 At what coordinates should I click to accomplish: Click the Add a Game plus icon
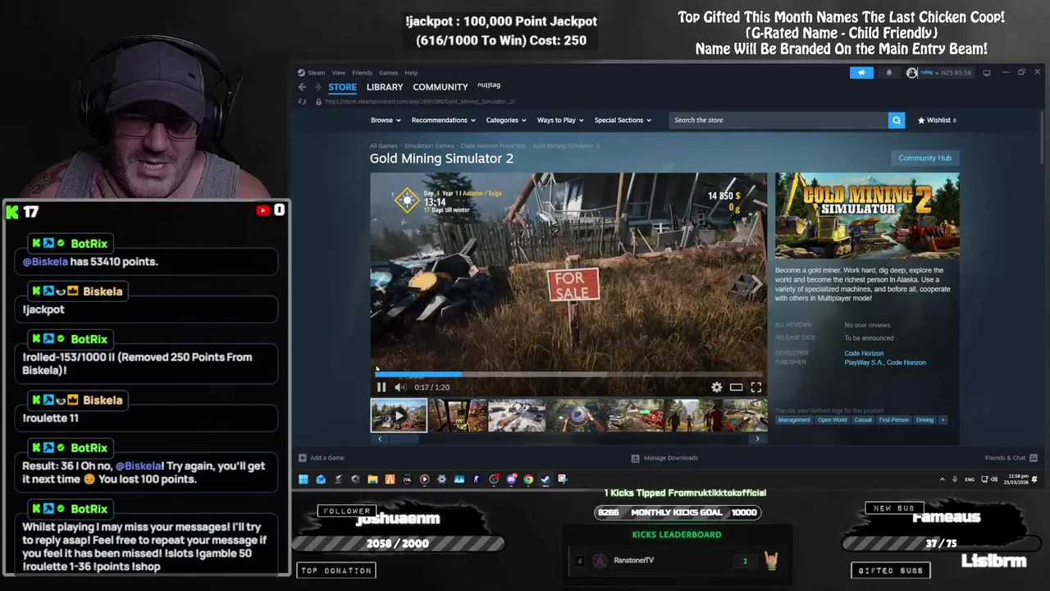[303, 458]
